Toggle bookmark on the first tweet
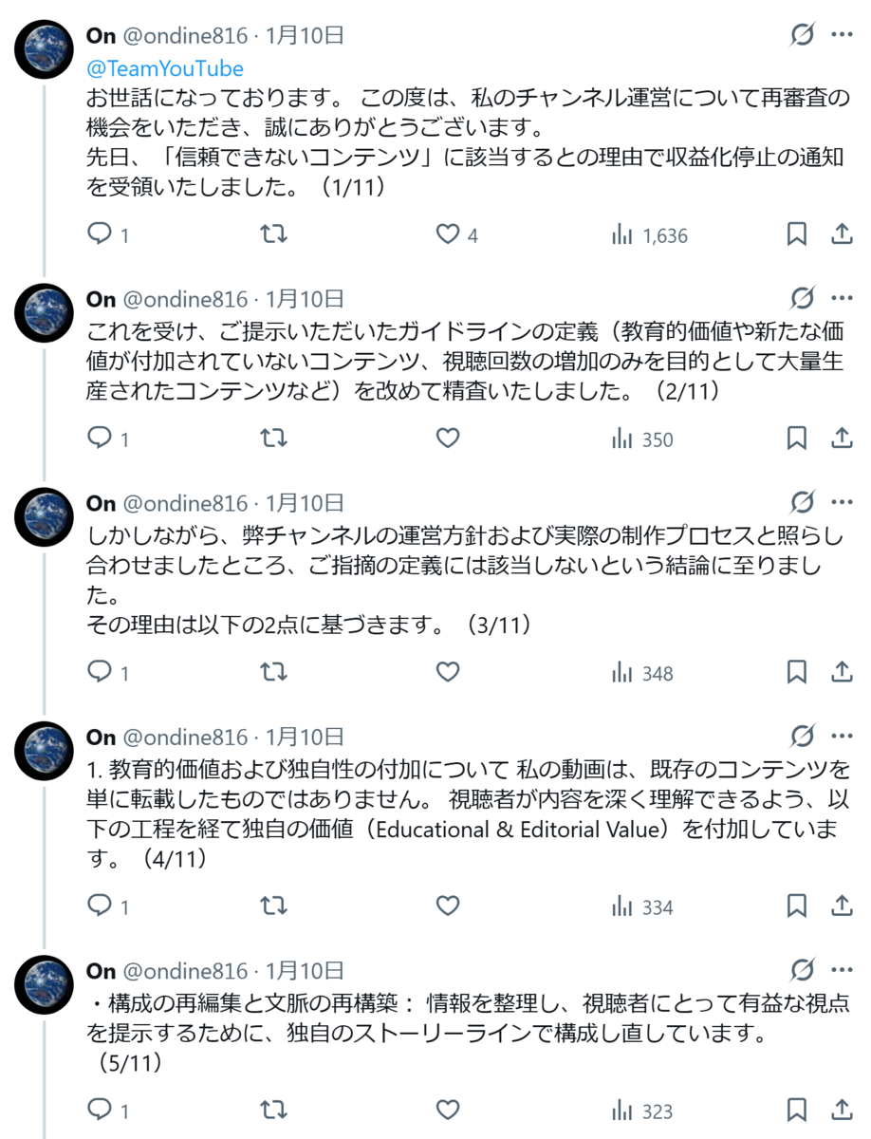 pos(797,235)
